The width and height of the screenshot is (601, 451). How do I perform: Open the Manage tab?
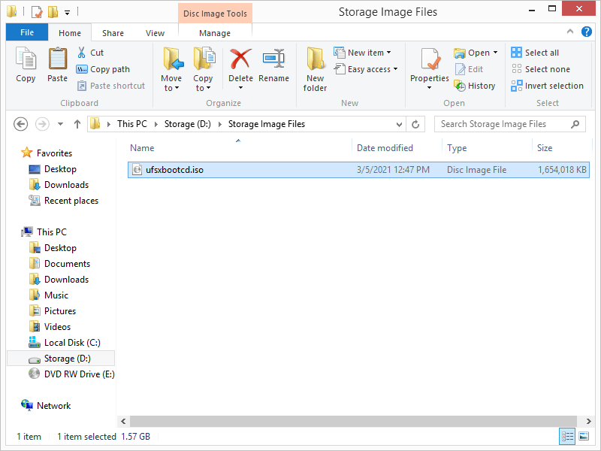(x=215, y=33)
